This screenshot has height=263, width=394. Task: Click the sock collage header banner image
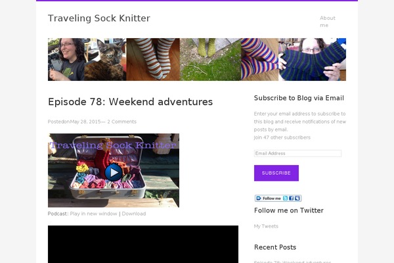point(197,59)
